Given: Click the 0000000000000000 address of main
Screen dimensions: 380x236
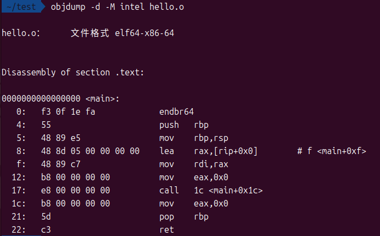Looking at the screenshot, I should pos(41,98).
